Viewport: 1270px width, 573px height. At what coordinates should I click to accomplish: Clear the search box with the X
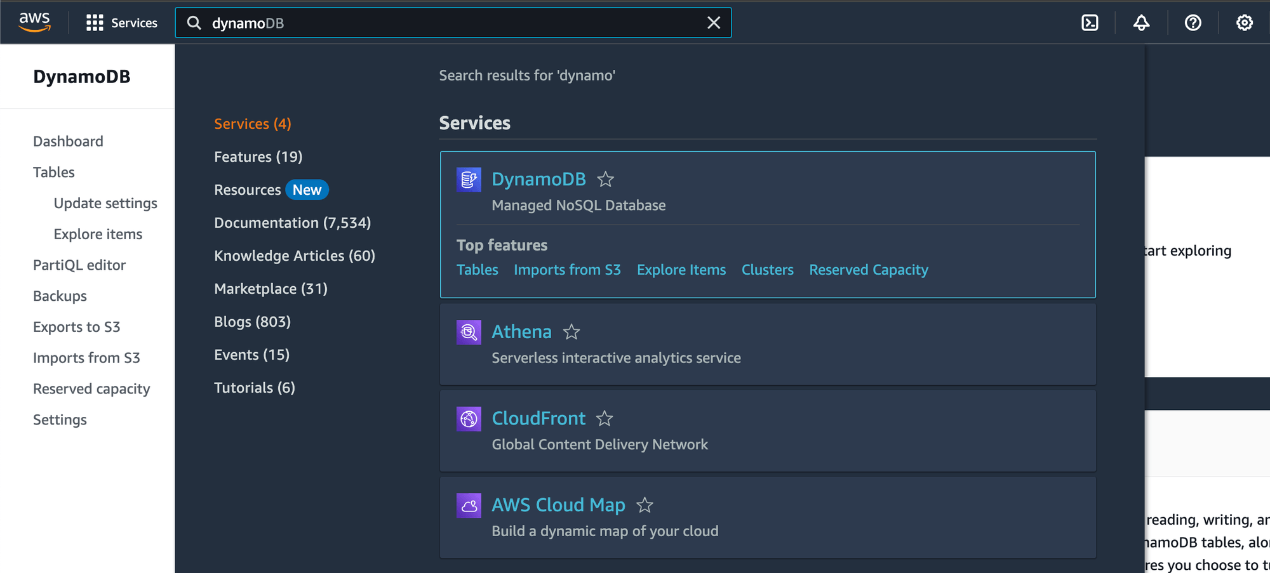[714, 23]
